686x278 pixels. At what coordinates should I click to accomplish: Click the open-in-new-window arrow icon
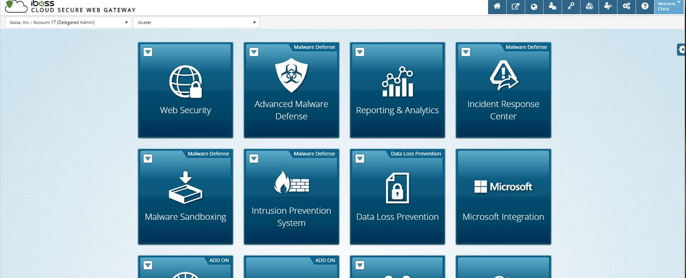[x=515, y=6]
